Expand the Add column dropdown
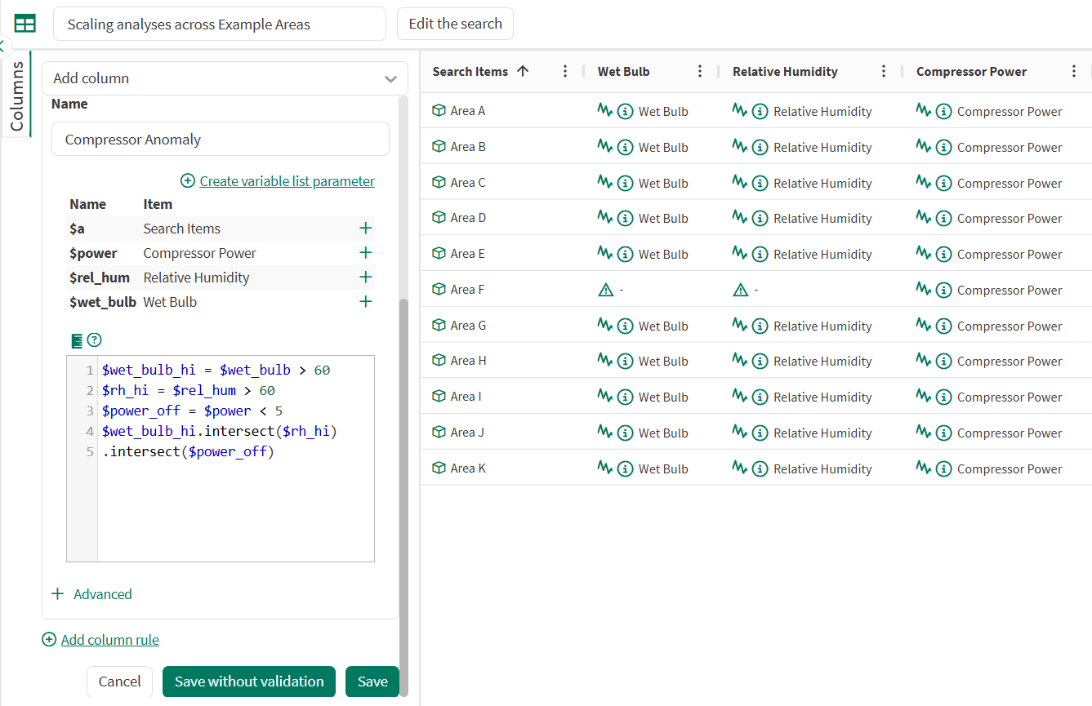 (x=389, y=79)
